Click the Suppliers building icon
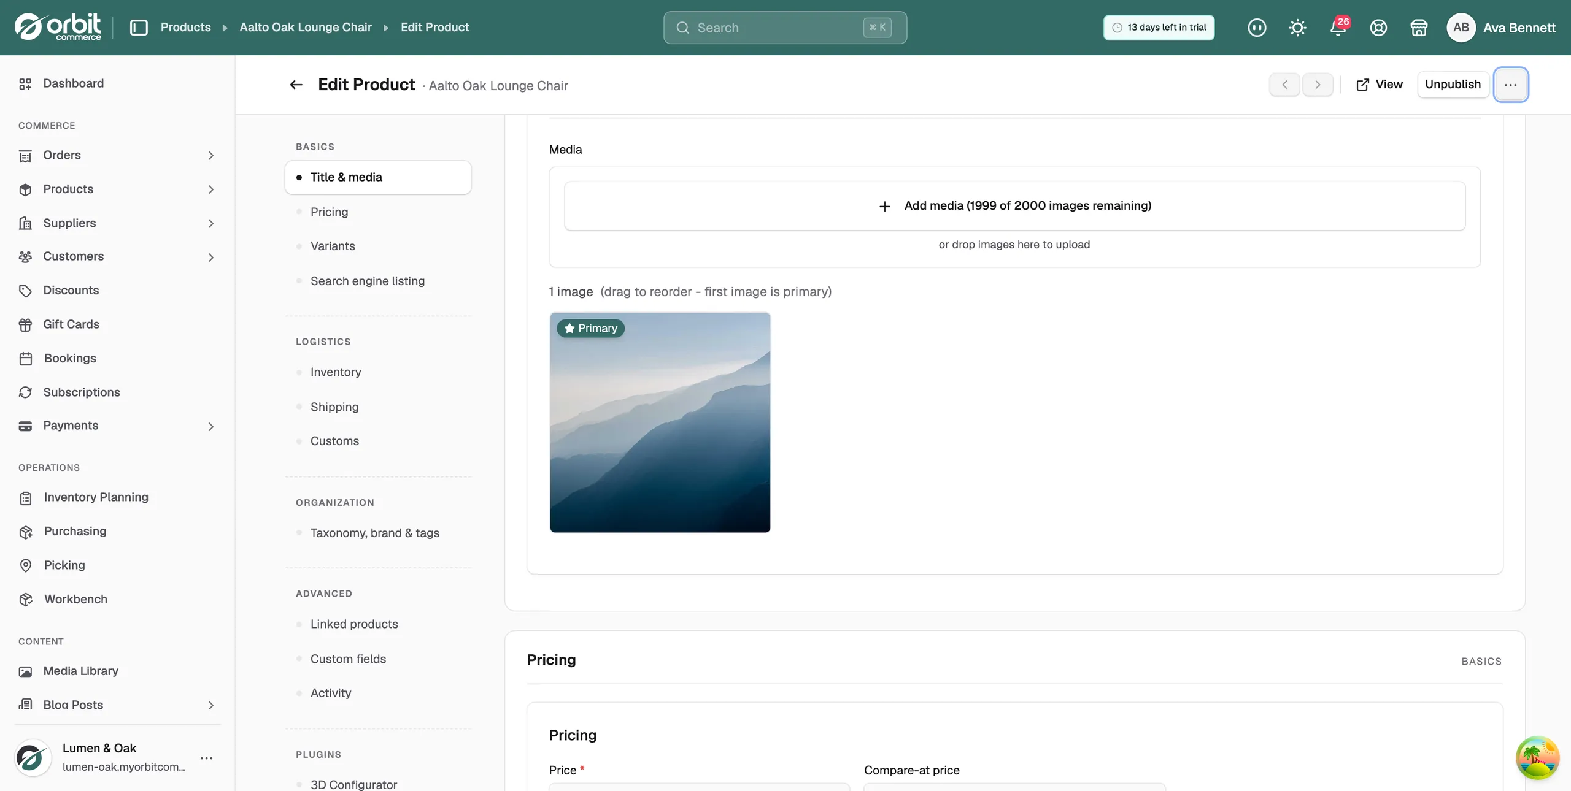The height and width of the screenshot is (791, 1571). [x=25, y=223]
